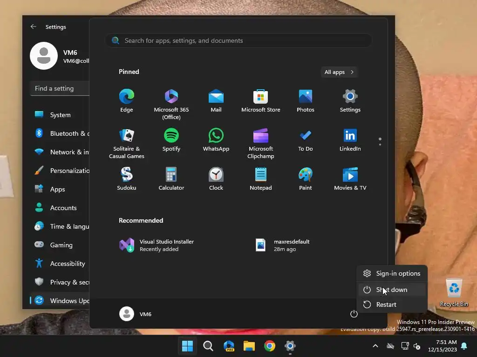Image resolution: width=477 pixels, height=357 pixels.
Task: Select Restart from power menu
Action: coord(392,304)
